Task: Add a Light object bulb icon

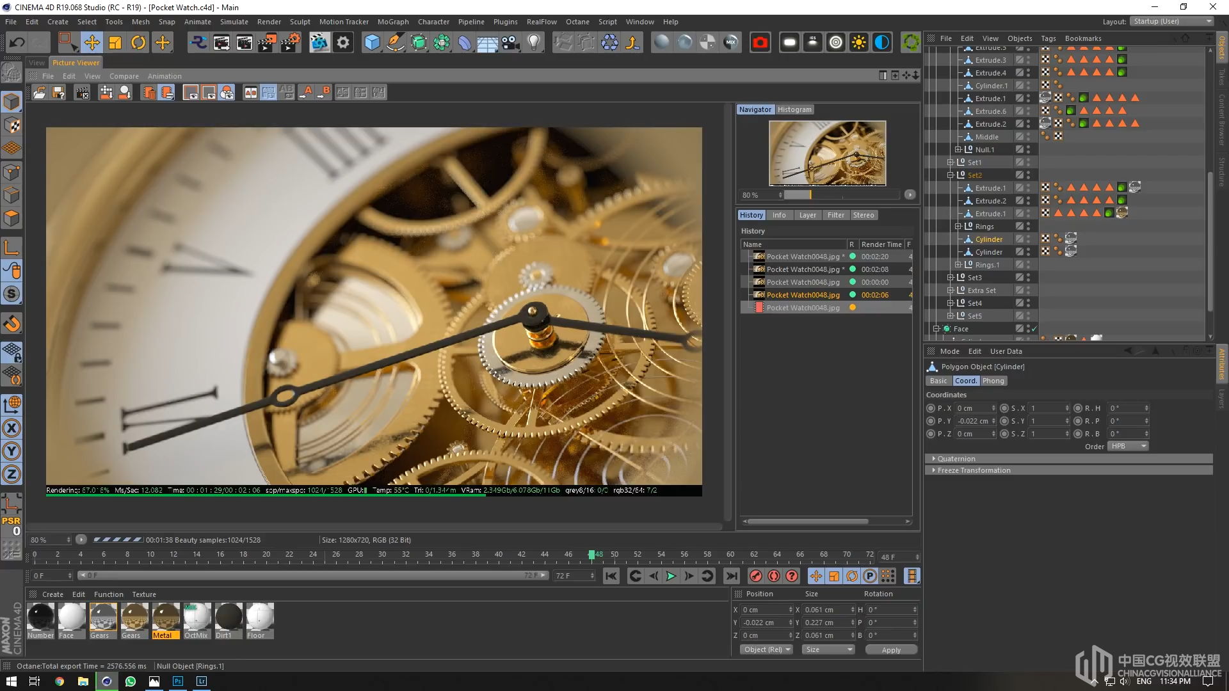Action: click(534, 43)
